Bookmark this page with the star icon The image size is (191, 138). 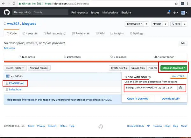click(x=176, y=3)
